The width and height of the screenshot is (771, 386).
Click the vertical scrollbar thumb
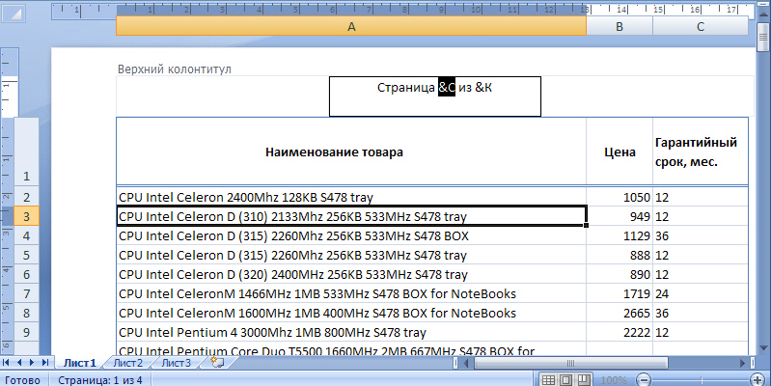pos(763,36)
